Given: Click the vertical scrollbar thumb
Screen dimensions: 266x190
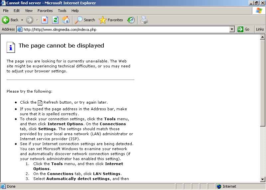Looking at the screenshot, I should 262,83.
